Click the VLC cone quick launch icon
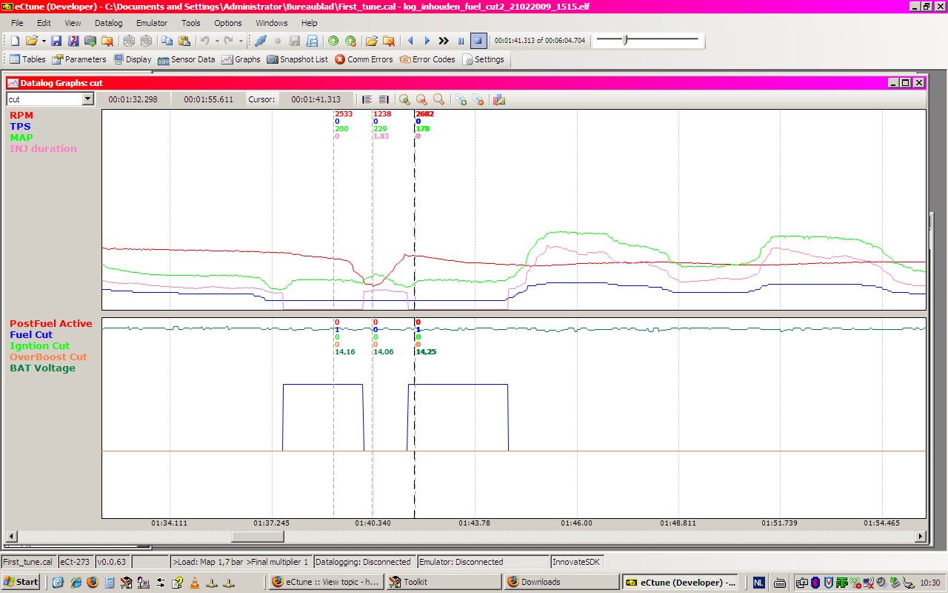This screenshot has height=593, width=948. coord(195,583)
